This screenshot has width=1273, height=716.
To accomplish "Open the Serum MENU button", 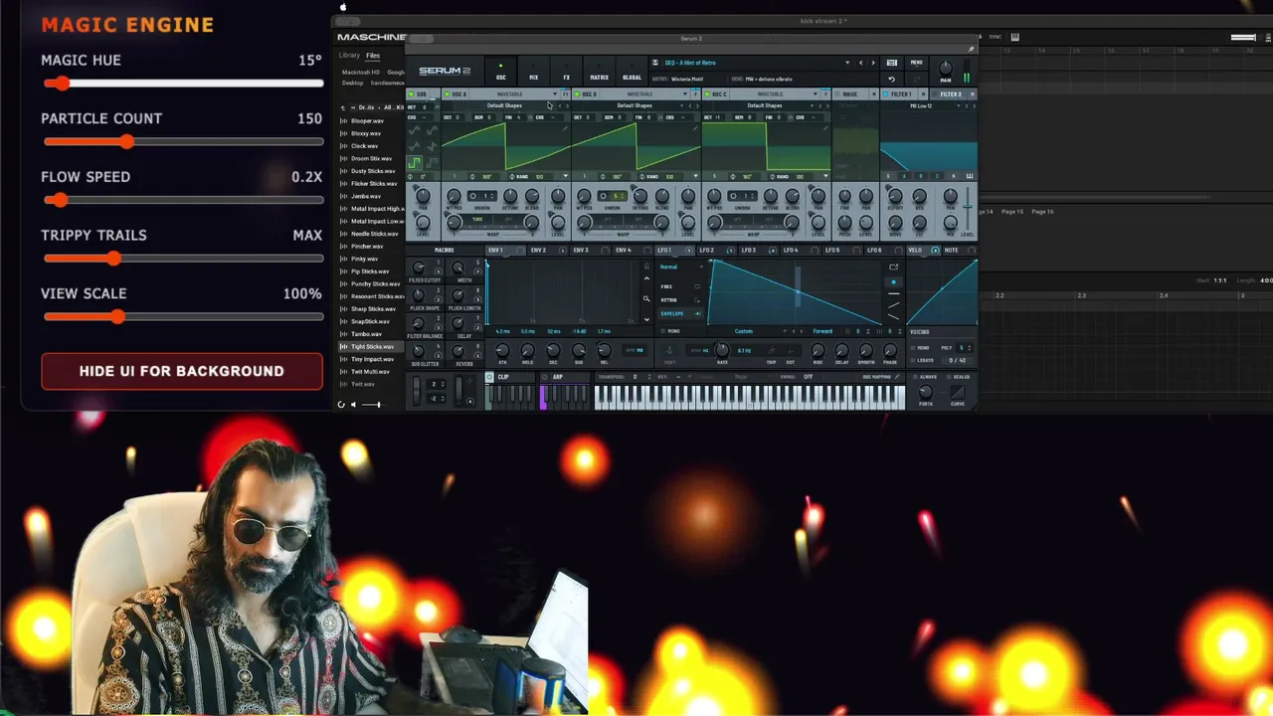I will point(916,63).
